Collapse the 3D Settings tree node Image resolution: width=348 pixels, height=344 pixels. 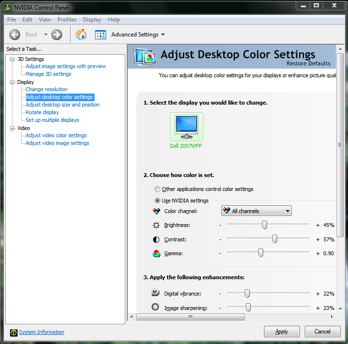pyautogui.click(x=12, y=59)
